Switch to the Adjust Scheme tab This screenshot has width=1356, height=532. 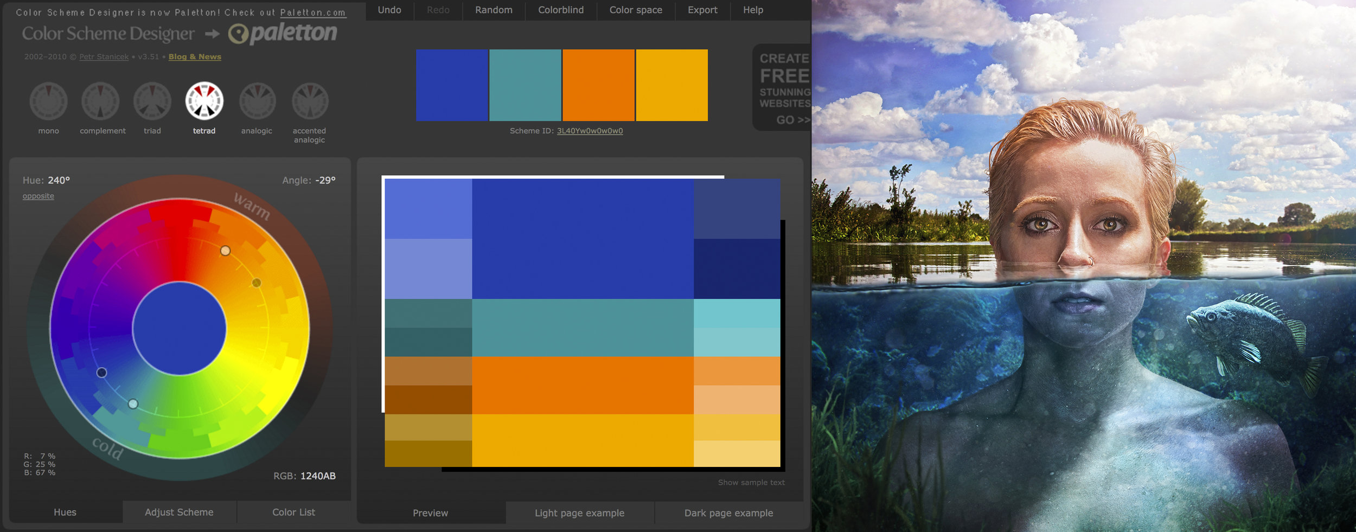click(x=179, y=512)
